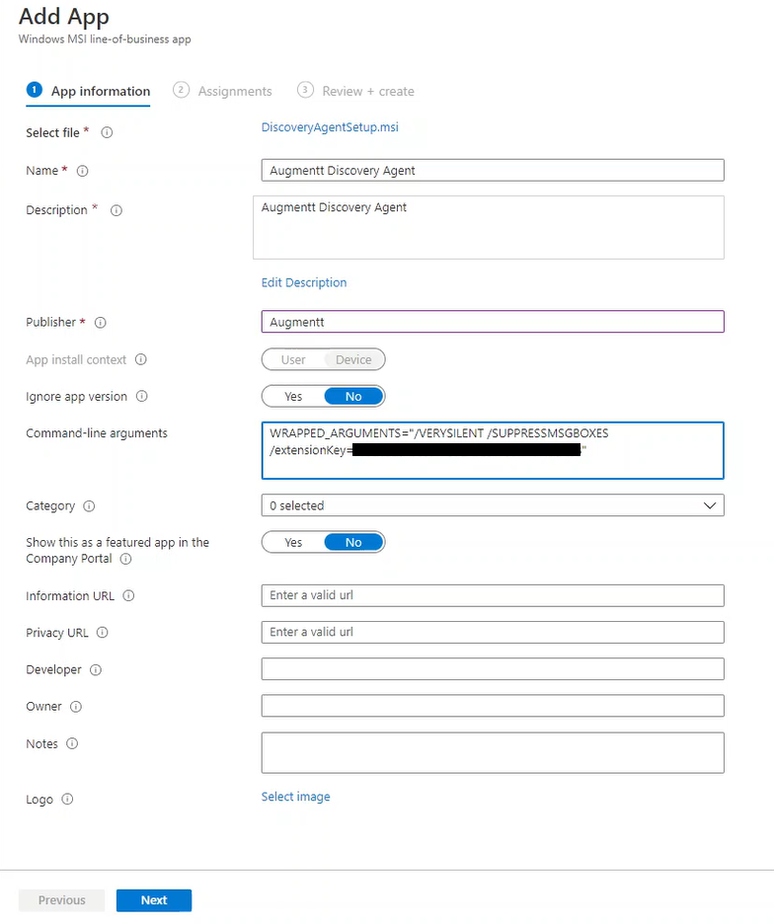This screenshot has width=774, height=924.
Task: Click the App install context info icon
Action: [142, 359]
